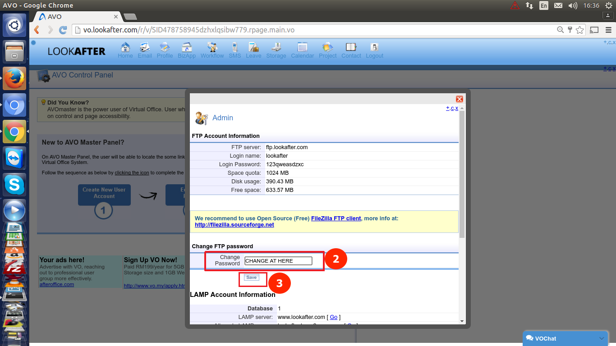Close the AVO browser tab
The image size is (616, 346).
click(x=116, y=17)
